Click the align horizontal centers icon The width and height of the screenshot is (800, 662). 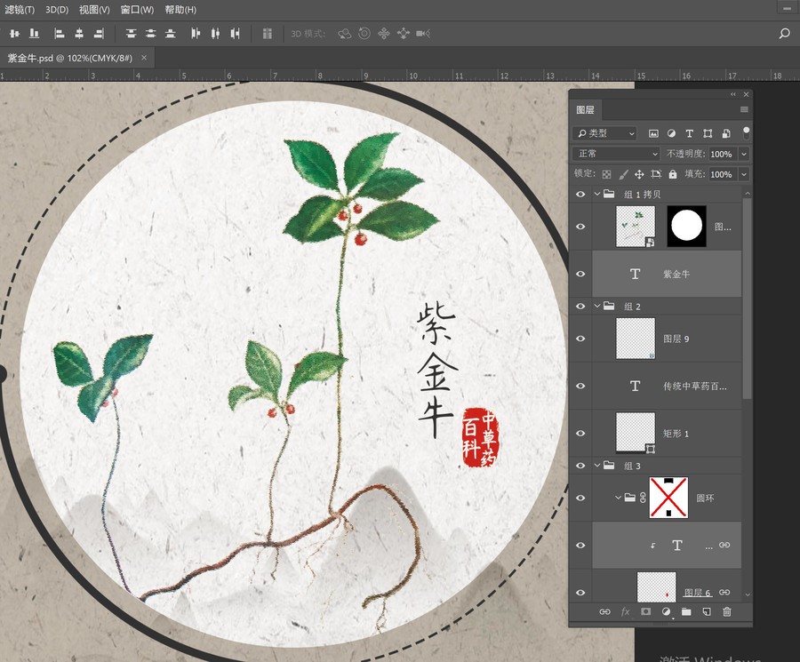pyautogui.click(x=79, y=34)
